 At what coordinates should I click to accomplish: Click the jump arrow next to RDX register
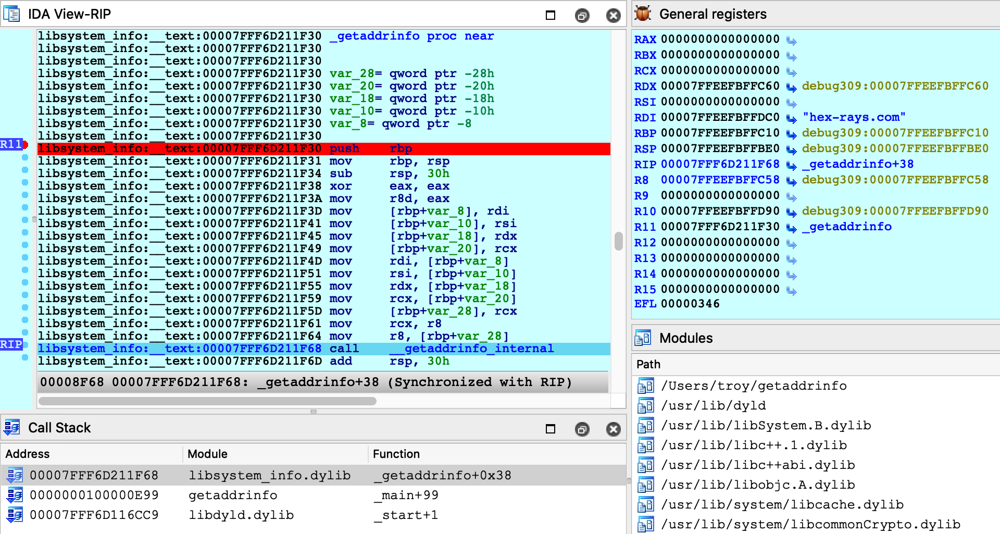[x=791, y=87]
